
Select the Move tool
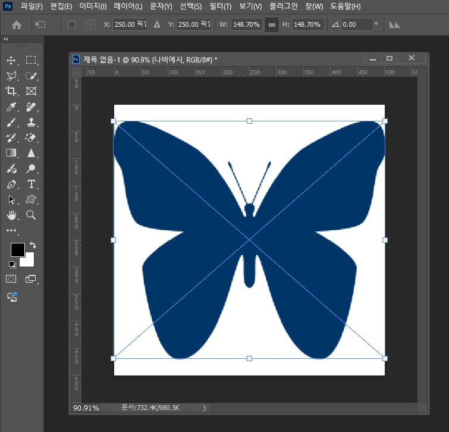tap(11, 61)
